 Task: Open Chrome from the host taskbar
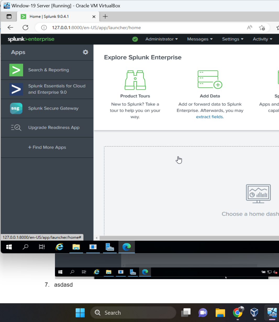coord(238,313)
